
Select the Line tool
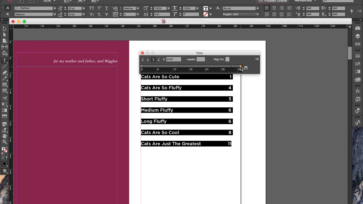click(x=5, y=67)
